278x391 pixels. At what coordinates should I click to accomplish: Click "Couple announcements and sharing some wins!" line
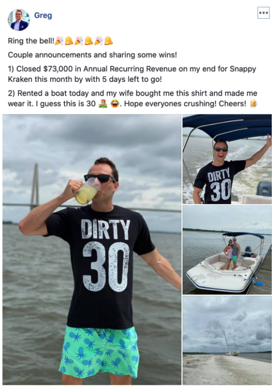93,55
